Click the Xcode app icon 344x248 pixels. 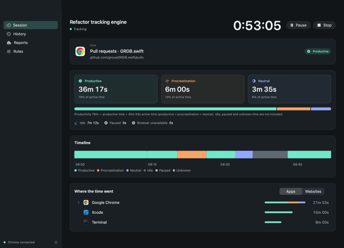tap(86, 212)
